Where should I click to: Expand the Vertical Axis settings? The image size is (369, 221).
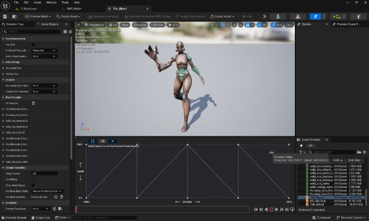tap(3, 74)
